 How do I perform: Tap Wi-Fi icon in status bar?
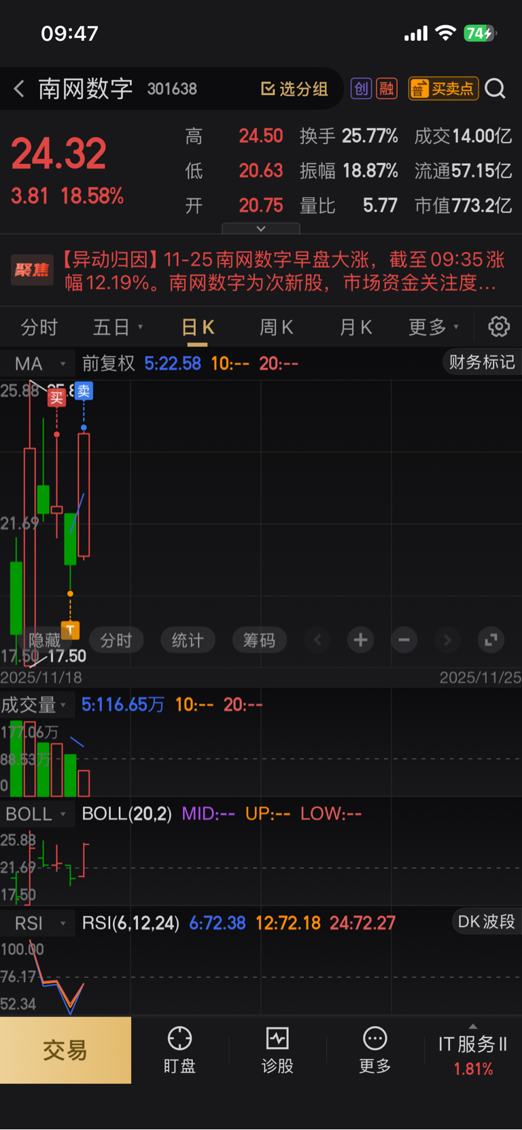click(x=446, y=33)
